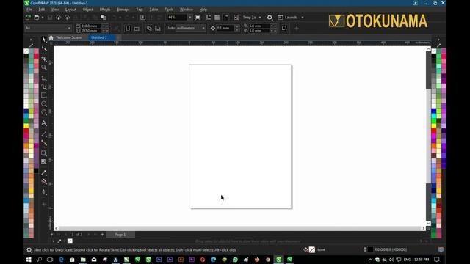Click the page width input field
Image resolution: width=470 pixels, height=264 pixels.
(x=91, y=26)
